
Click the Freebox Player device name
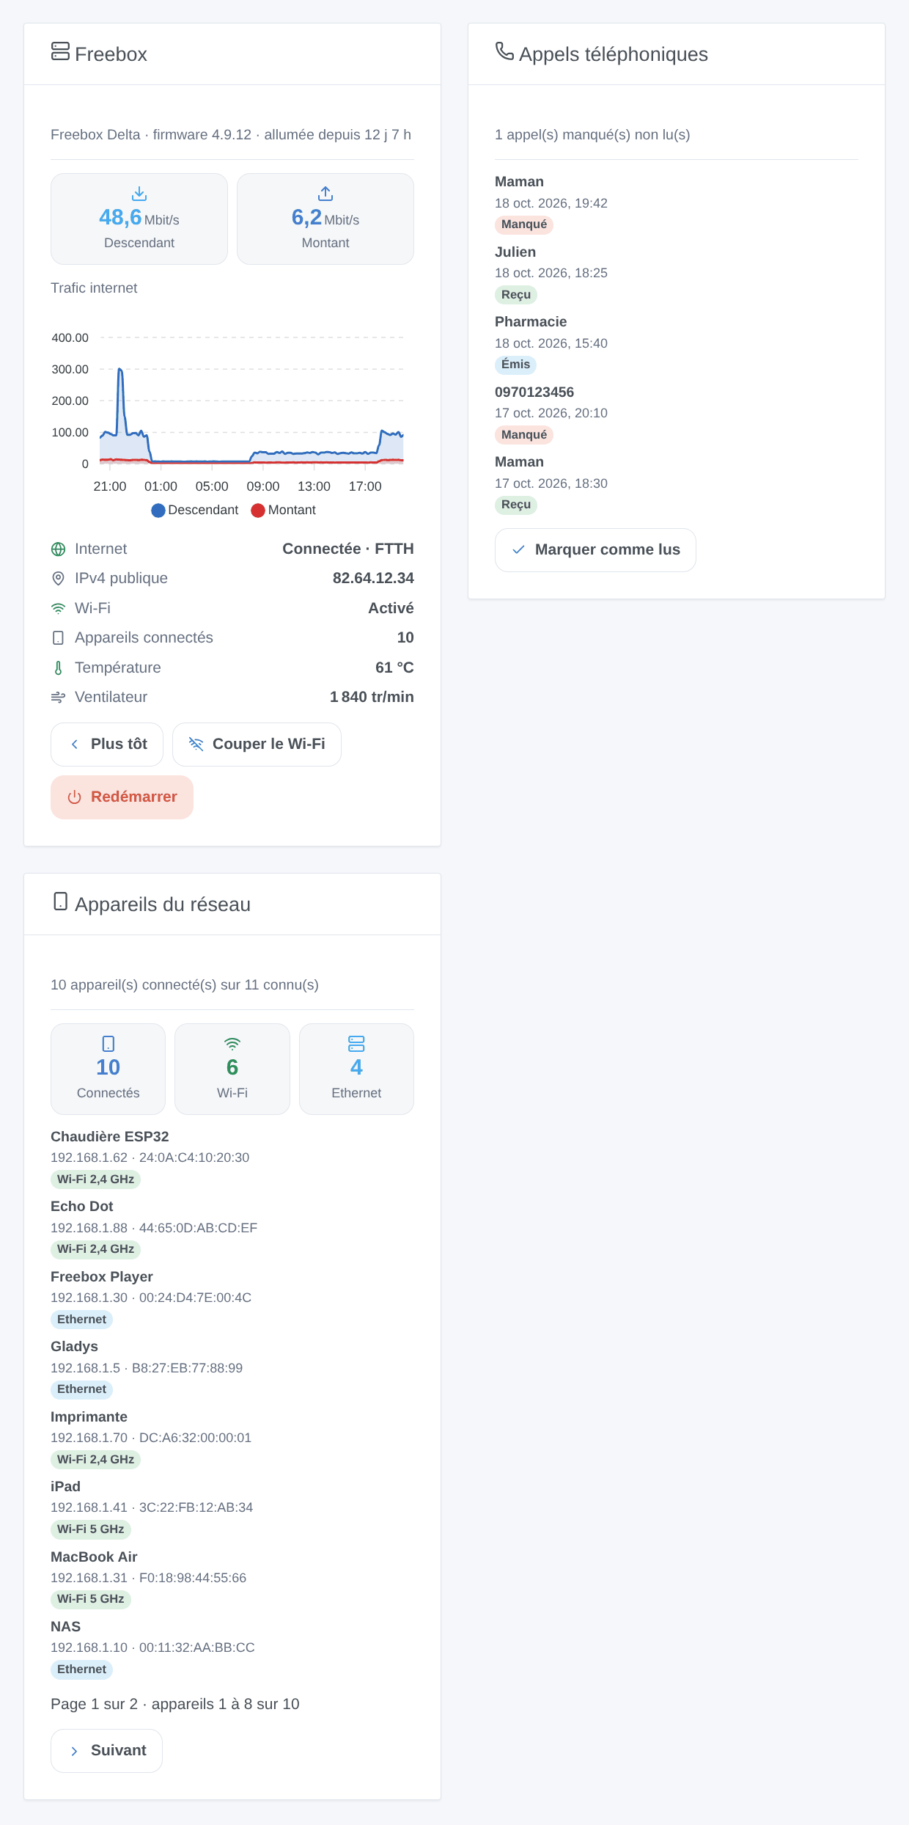[x=102, y=1276]
